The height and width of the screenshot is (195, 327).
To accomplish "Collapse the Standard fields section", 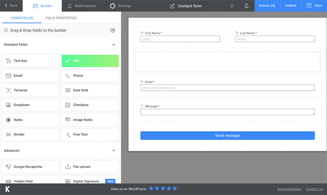I will coord(114,45).
